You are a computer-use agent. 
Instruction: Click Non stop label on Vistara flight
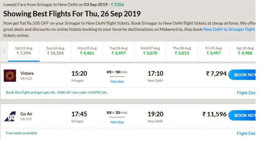[x=117, y=81]
